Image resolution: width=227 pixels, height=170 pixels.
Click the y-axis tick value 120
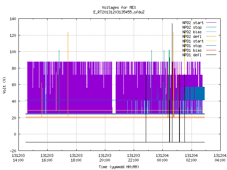(13, 35)
